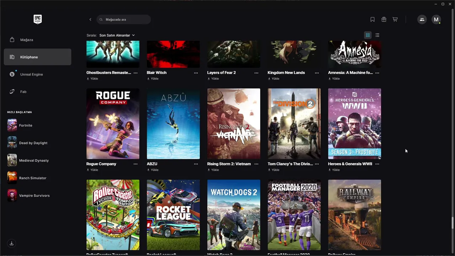The height and width of the screenshot is (256, 455).
Task: Open the Rising Storm 2 Vietnam cover
Action: (x=234, y=124)
